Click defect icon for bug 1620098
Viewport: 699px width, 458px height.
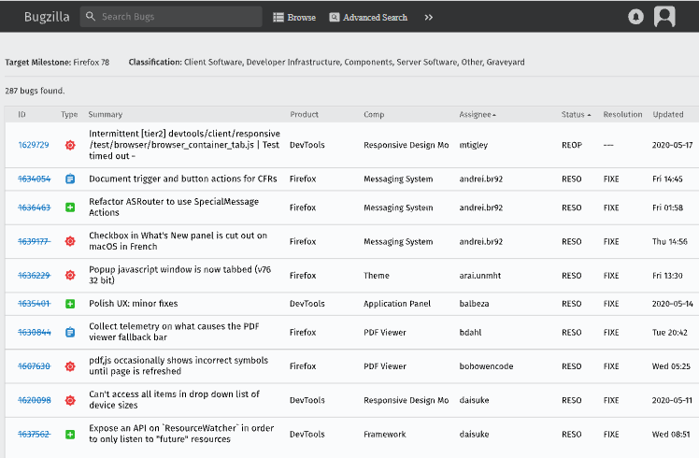70,400
